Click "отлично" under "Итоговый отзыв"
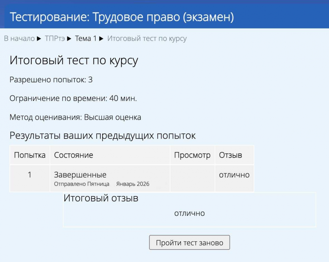This screenshot has width=329, height=262. click(x=190, y=213)
